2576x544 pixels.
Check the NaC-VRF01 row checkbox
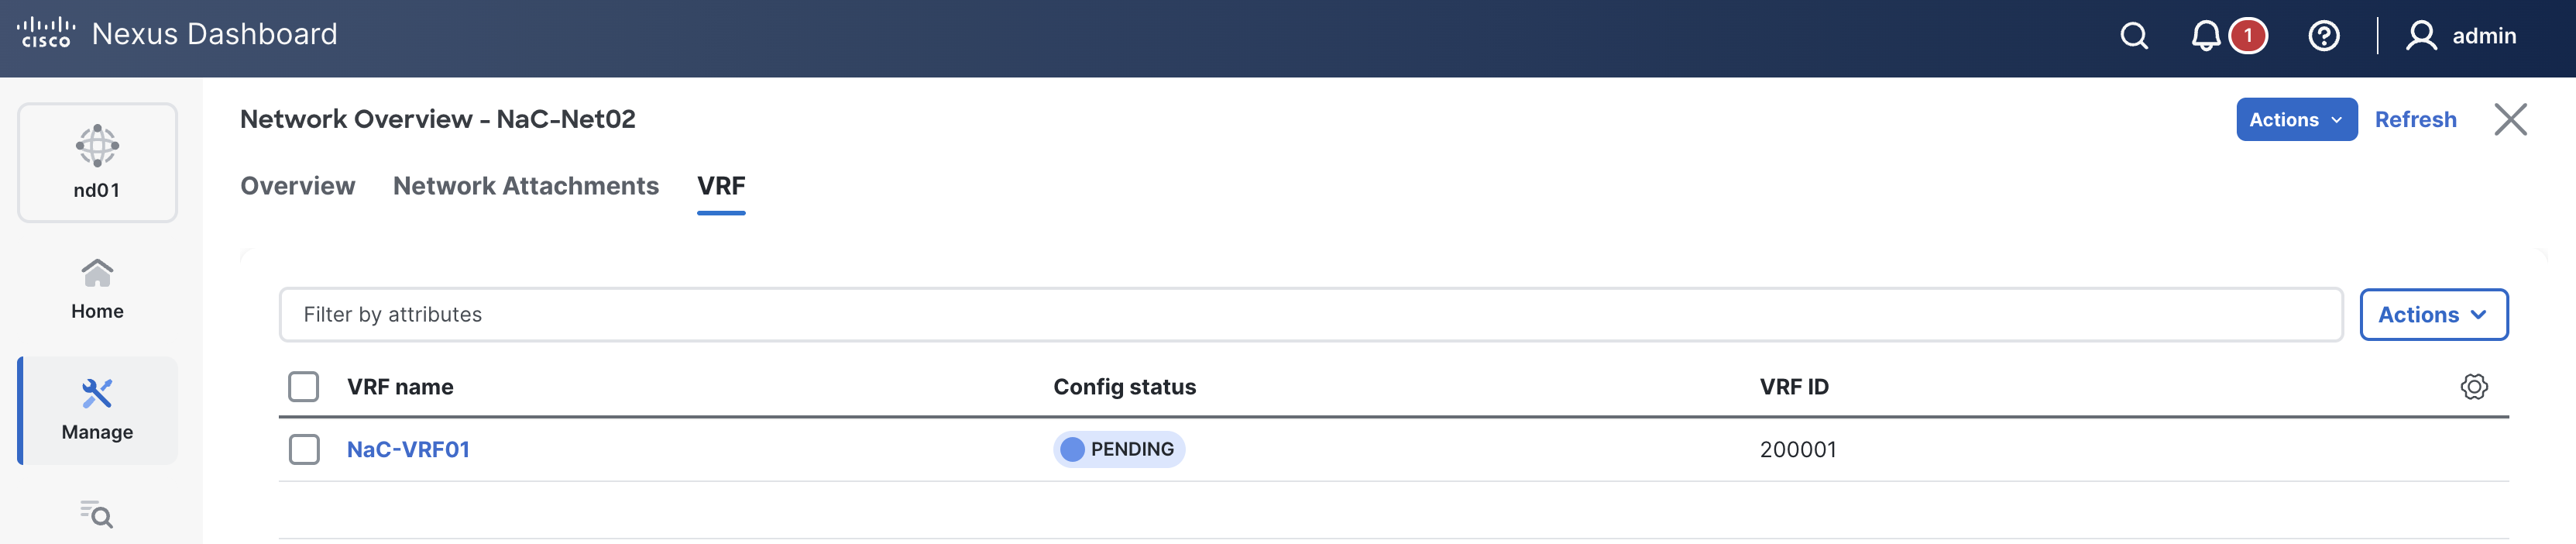(x=304, y=449)
